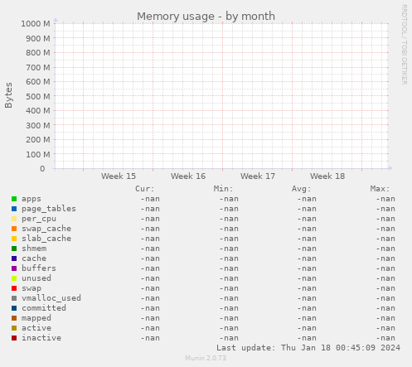Screen dimensions: 412x367
Task: Select the 'slab_cache' legend label
Action: pos(46,239)
